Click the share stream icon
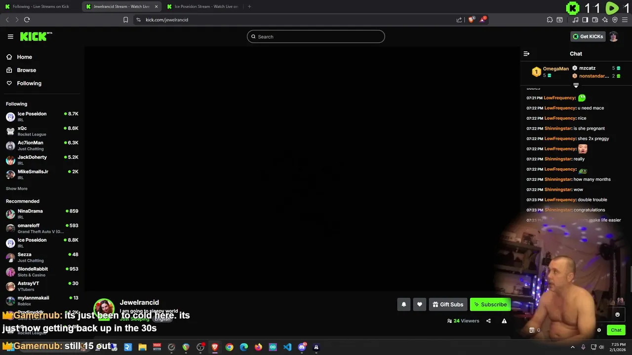 [488, 321]
